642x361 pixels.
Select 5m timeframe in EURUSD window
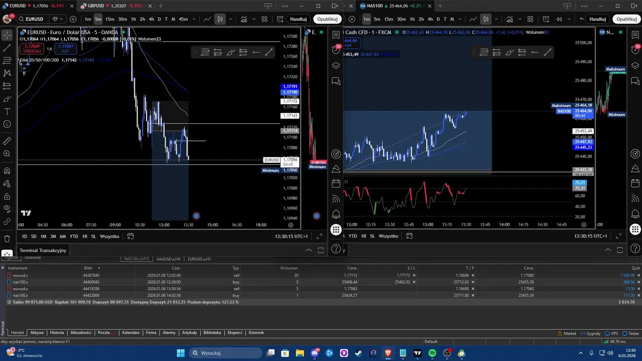98,19
